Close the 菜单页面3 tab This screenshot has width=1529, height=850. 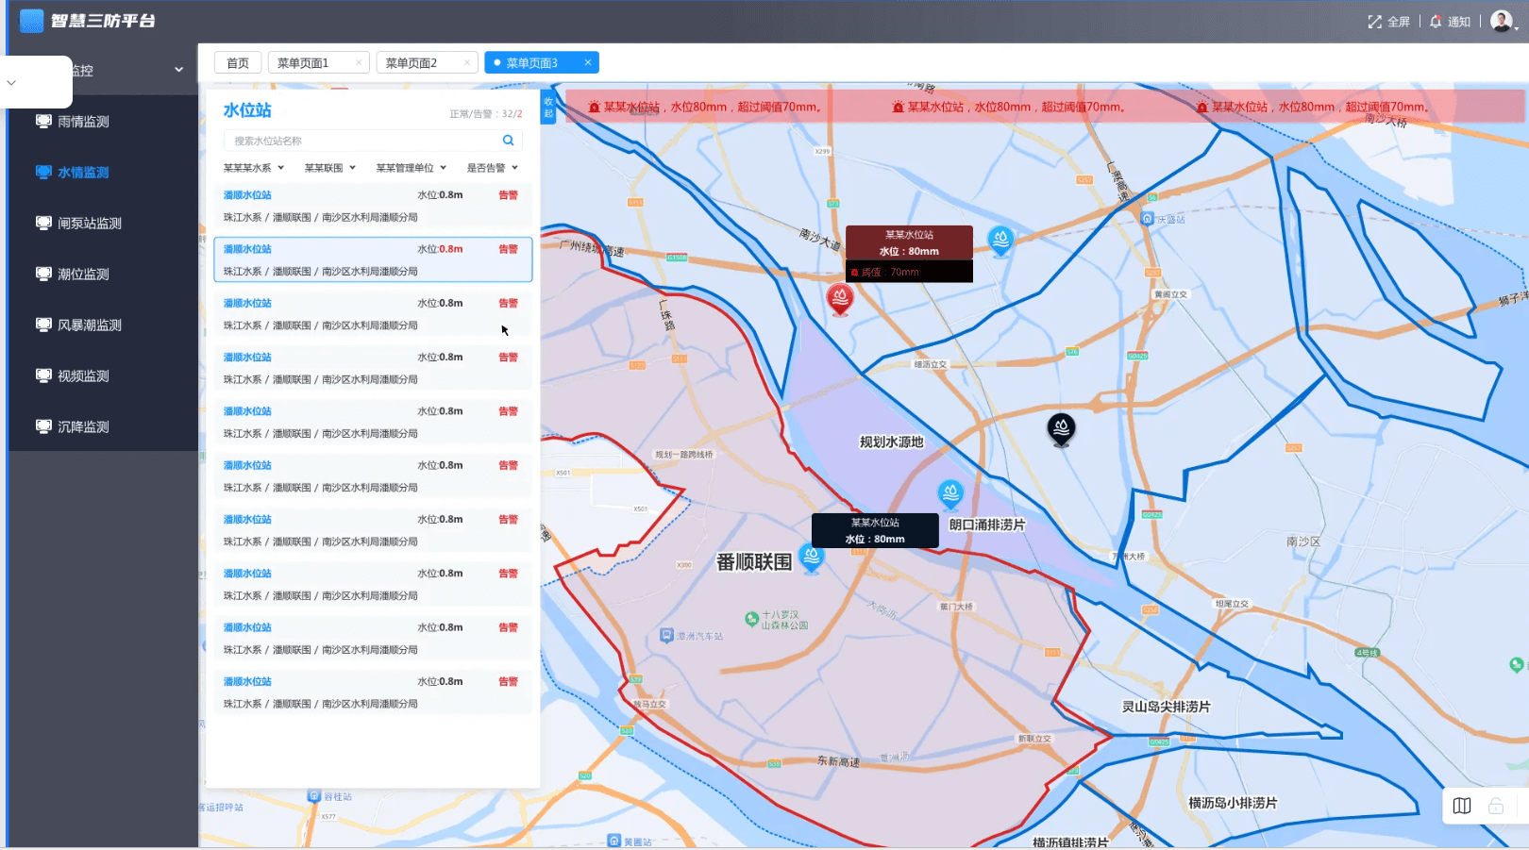click(x=588, y=63)
